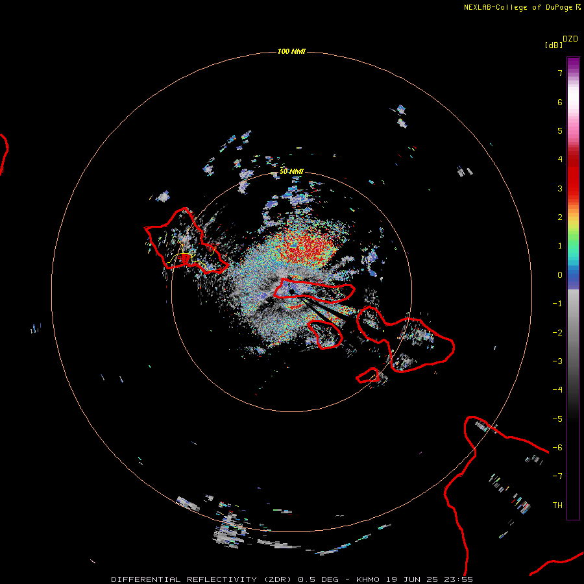Click the 6 value on color scale
The height and width of the screenshot is (584, 584).
pyautogui.click(x=560, y=102)
